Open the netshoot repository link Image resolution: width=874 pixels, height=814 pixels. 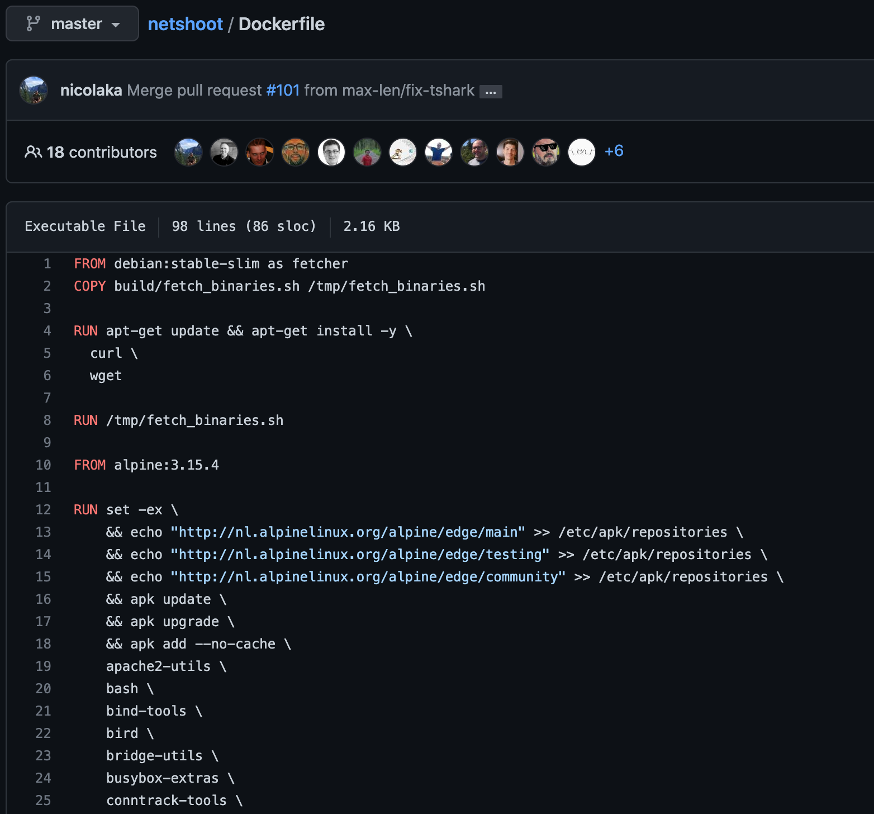pyautogui.click(x=185, y=24)
